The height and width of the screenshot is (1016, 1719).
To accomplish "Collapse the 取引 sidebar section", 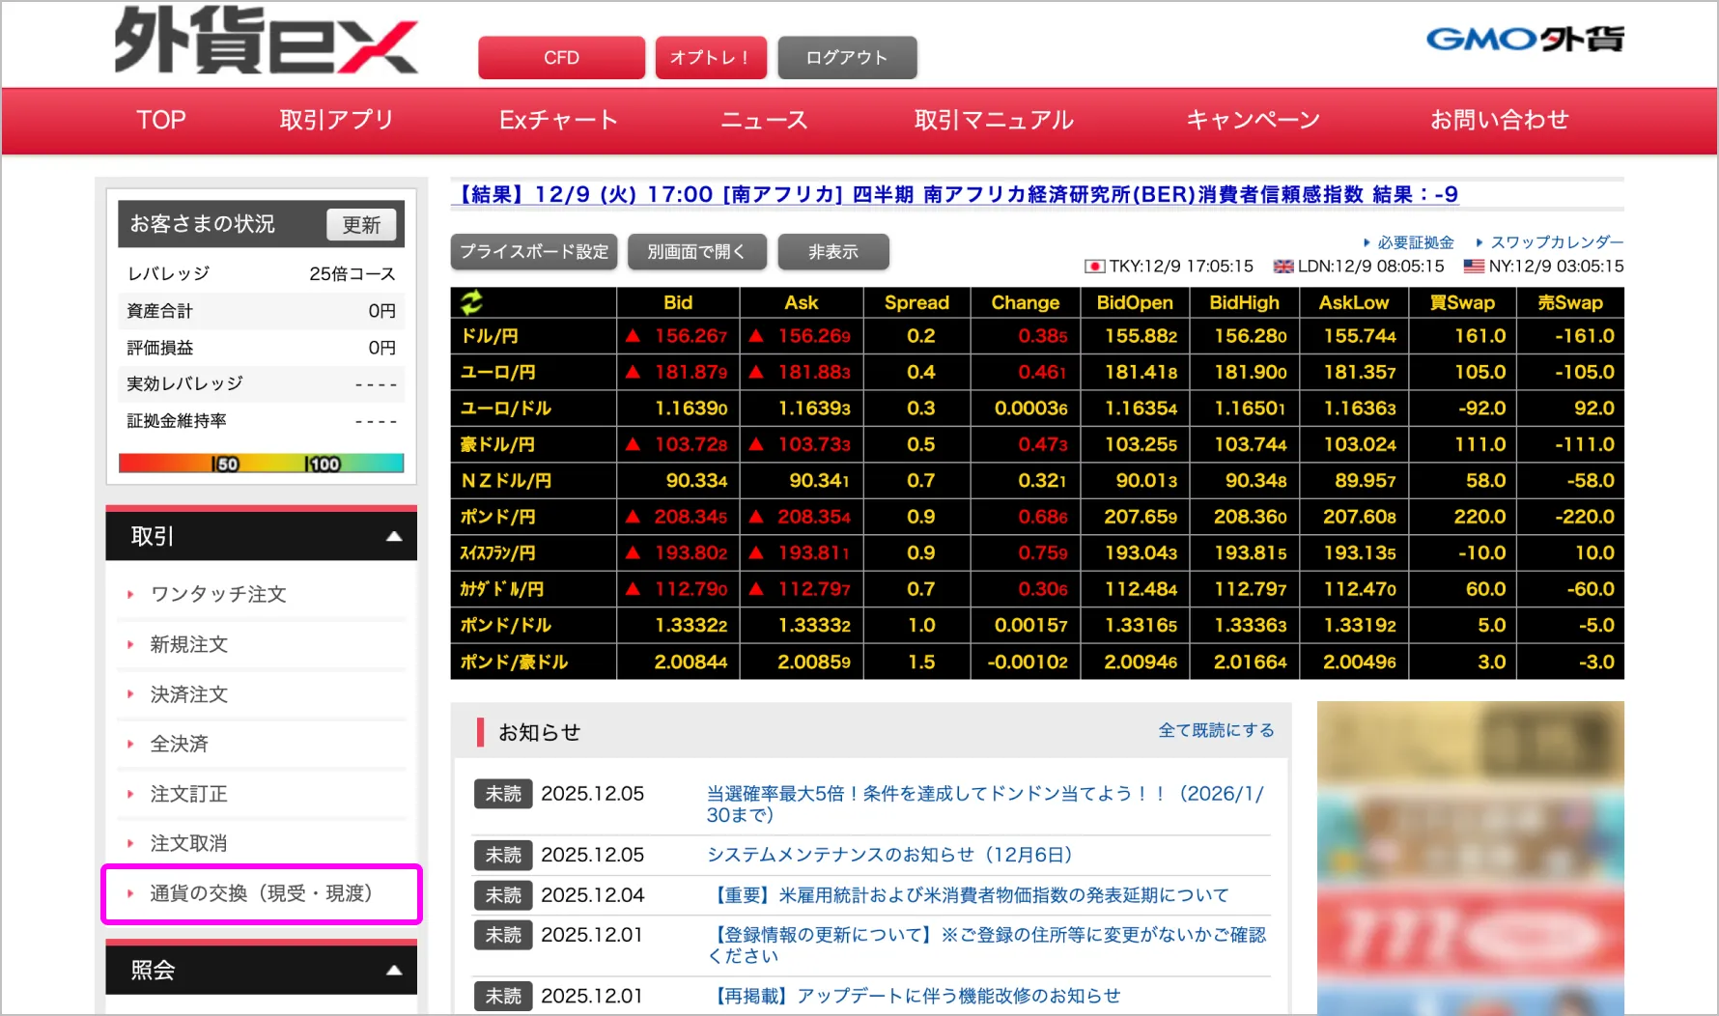I will click(x=394, y=537).
